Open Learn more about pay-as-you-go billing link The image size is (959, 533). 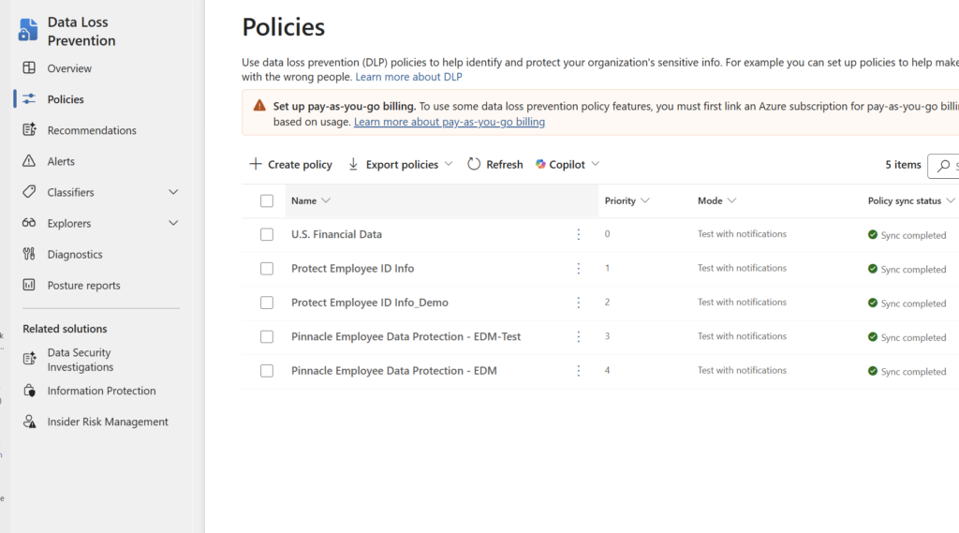[x=449, y=122]
